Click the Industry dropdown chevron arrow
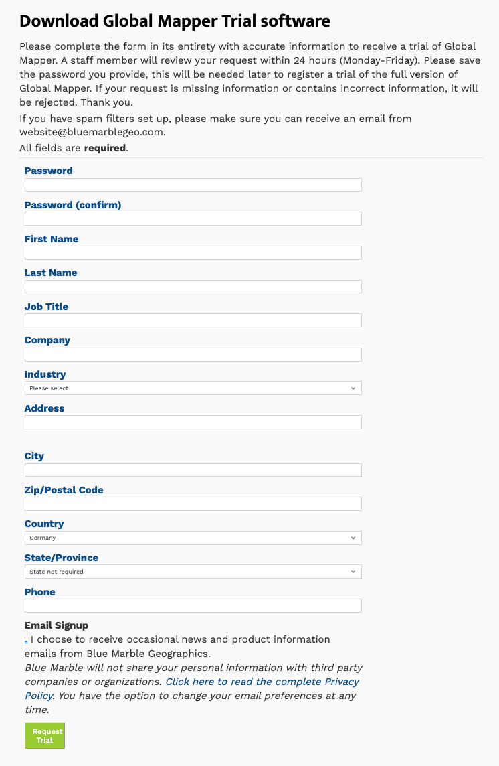This screenshot has height=766, width=499. (353, 388)
